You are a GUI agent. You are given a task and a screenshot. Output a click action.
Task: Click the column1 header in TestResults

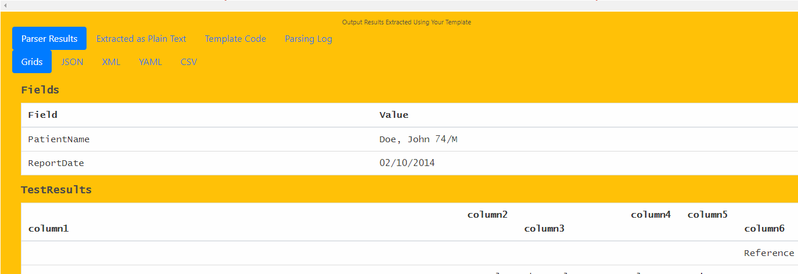[x=49, y=229]
